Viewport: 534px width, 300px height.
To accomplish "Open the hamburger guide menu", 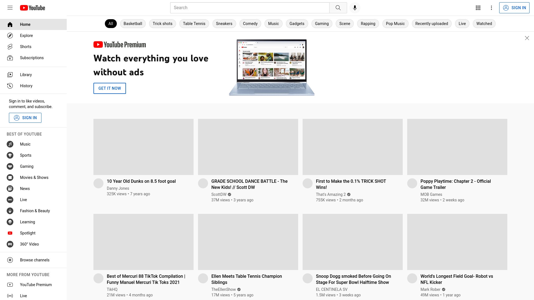I will coord(10,8).
